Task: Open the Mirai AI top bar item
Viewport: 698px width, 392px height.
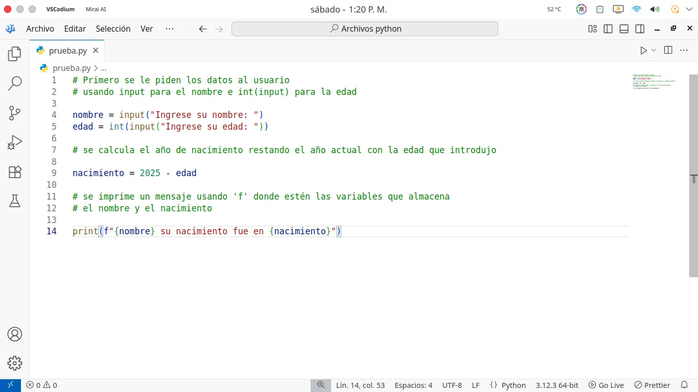Action: [96, 9]
